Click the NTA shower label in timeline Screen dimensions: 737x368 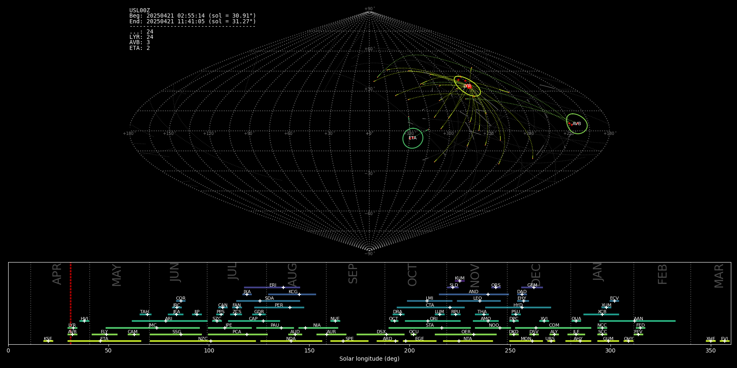pos(468,339)
